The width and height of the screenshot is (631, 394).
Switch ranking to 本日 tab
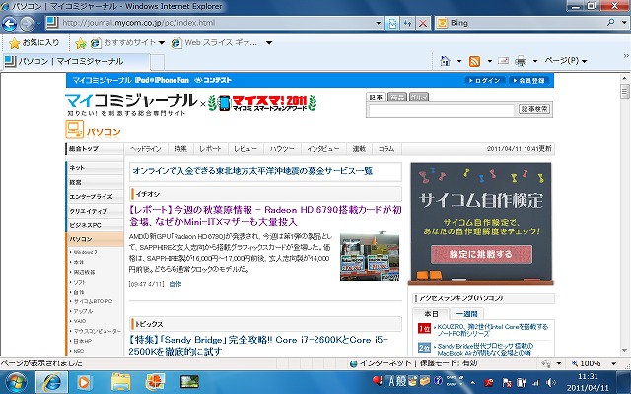tap(432, 314)
